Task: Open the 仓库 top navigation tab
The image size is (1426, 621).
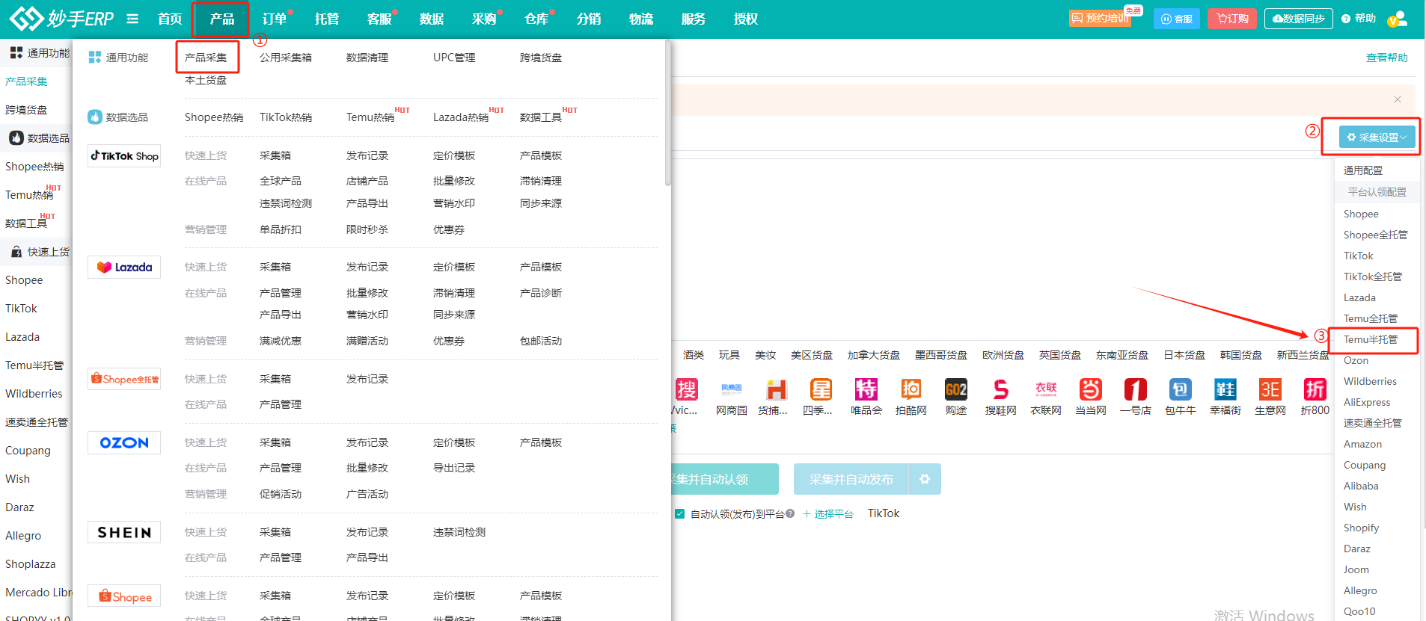Action: pos(536,19)
